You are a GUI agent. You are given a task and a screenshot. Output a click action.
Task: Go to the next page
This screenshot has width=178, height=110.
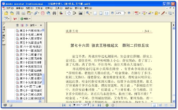[x=93, y=105]
